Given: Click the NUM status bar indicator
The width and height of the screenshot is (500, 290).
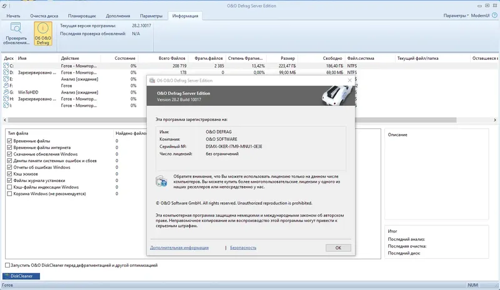Looking at the screenshot, I should pyautogui.click(x=472, y=285).
